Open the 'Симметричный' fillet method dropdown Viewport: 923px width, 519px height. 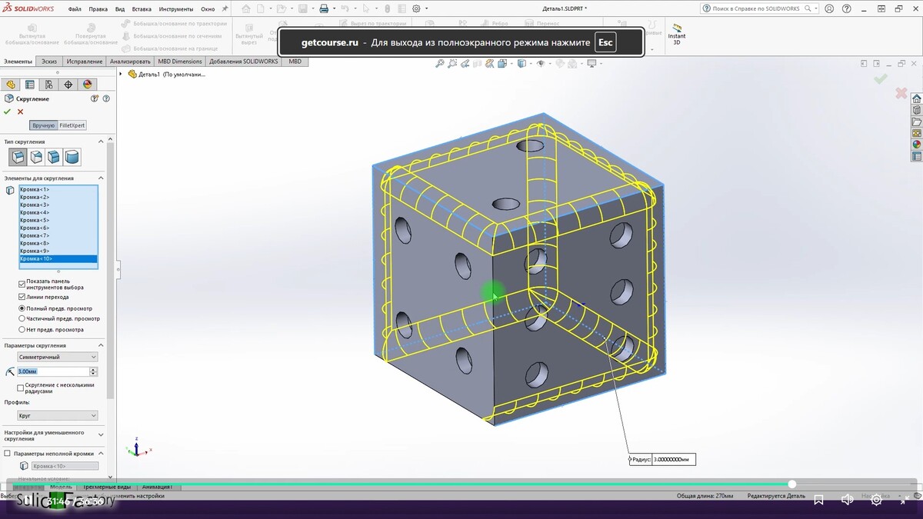pos(58,357)
